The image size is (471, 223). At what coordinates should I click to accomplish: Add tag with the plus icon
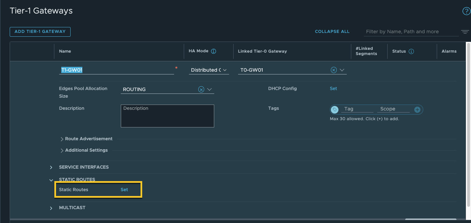417,109
